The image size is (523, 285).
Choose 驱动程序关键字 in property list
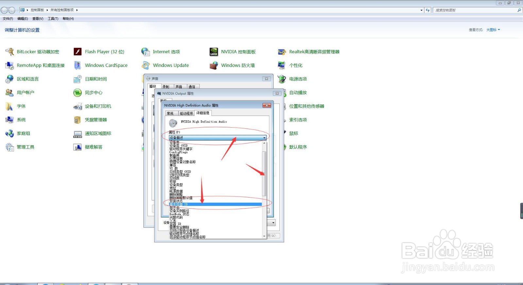pyautogui.click(x=215, y=149)
